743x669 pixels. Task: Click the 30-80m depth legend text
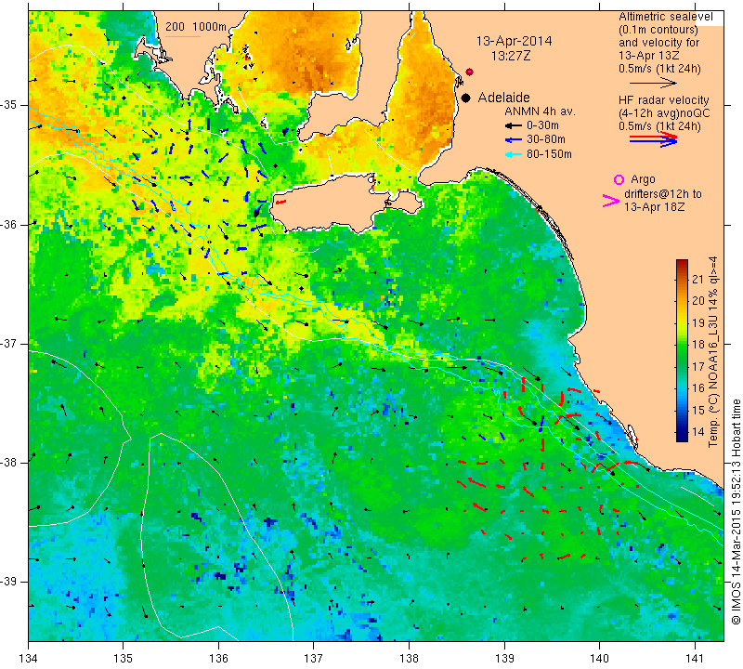546,140
